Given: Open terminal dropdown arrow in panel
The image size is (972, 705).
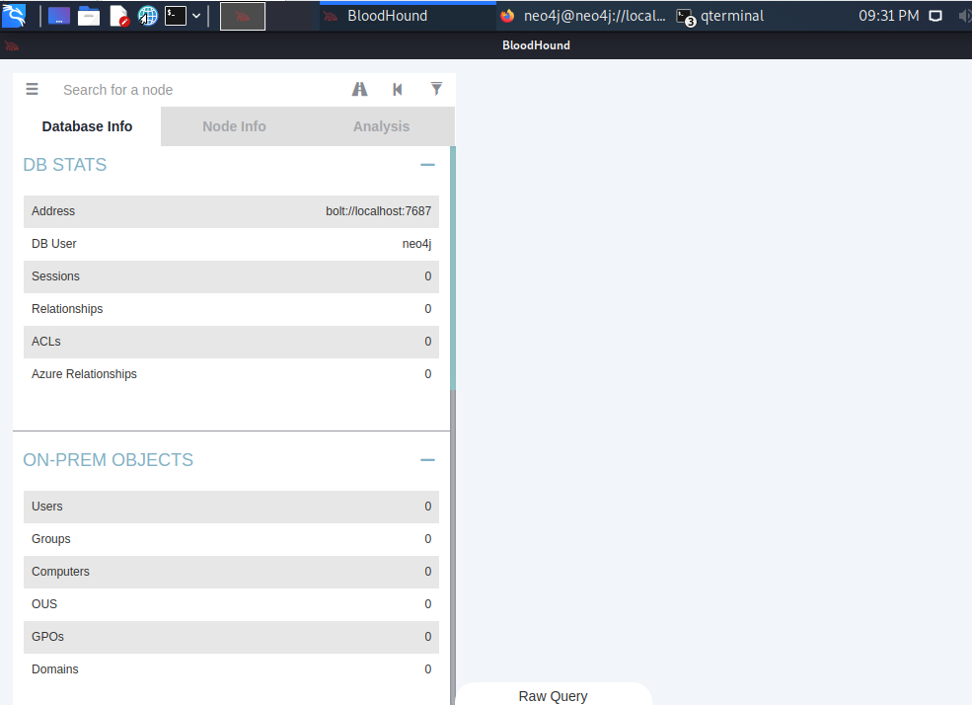Looking at the screenshot, I should coord(196,16).
